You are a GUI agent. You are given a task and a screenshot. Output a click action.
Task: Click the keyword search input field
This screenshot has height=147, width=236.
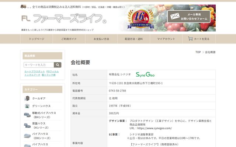point(39,65)
